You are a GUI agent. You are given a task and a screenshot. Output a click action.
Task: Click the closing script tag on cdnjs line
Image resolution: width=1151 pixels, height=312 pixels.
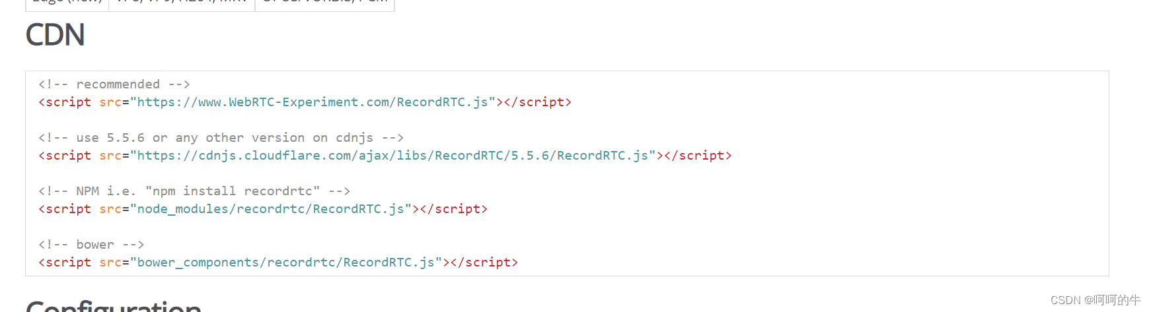coord(698,156)
